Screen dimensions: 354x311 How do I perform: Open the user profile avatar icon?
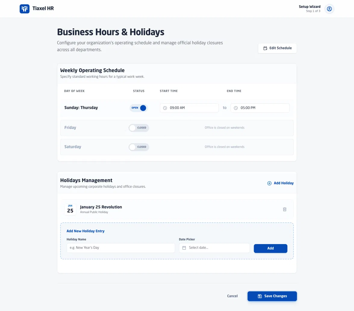click(x=329, y=9)
